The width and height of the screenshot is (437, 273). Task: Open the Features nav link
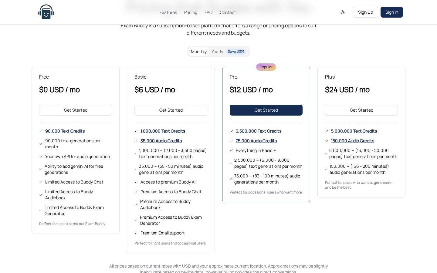click(168, 12)
